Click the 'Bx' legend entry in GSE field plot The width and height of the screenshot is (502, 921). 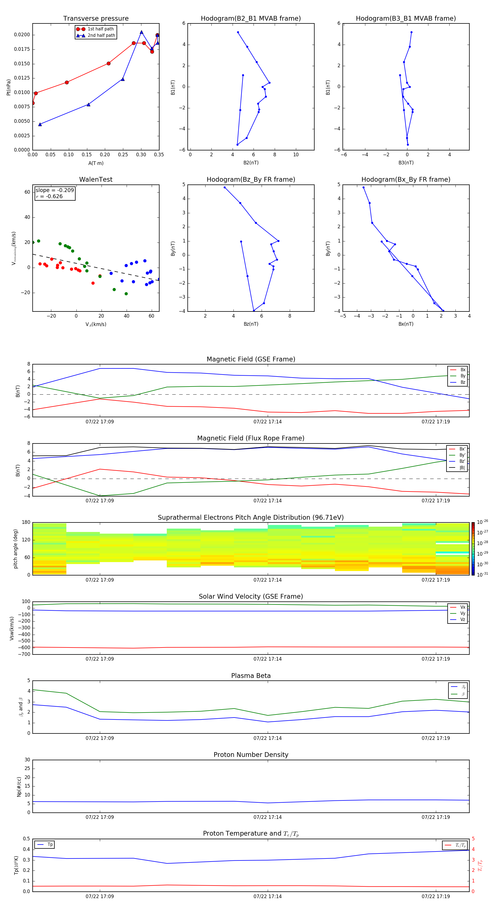[x=458, y=370]
